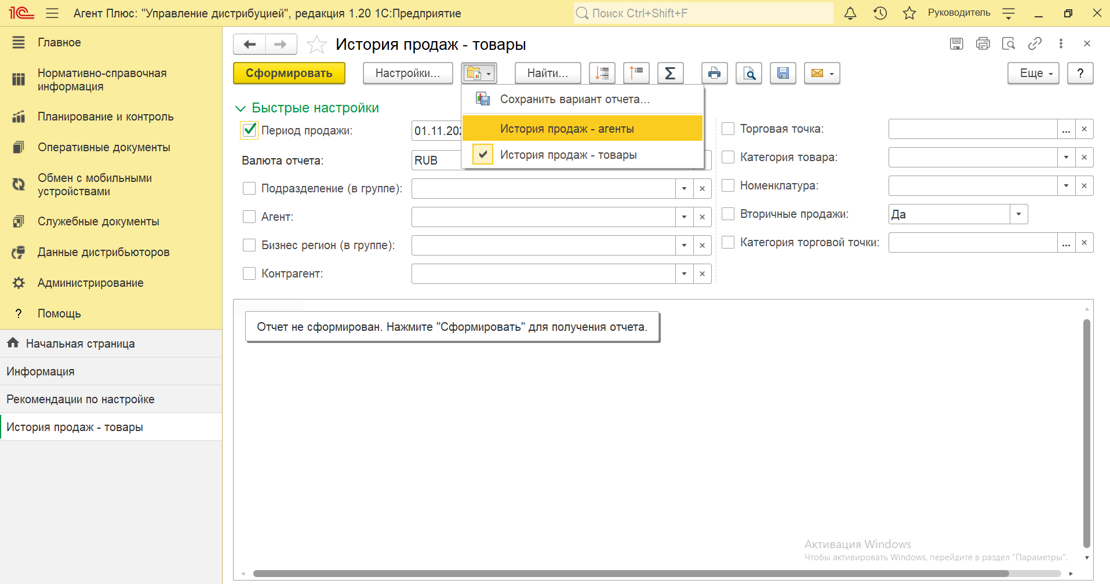Image resolution: width=1110 pixels, height=584 pixels.
Task: Add report to favorites with star icon
Action: click(x=316, y=45)
